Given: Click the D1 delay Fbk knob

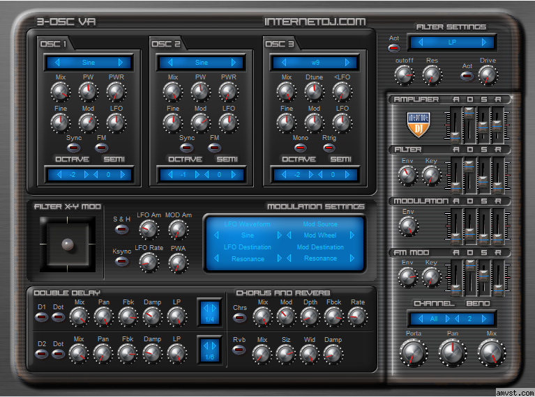Looking at the screenshot, I should pos(128,317).
